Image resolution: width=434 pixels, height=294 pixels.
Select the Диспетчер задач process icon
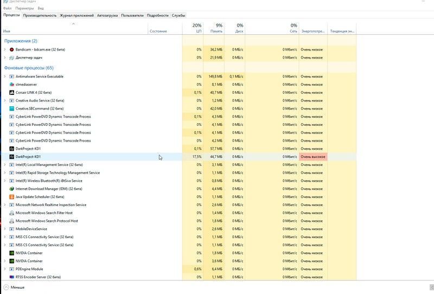11,57
